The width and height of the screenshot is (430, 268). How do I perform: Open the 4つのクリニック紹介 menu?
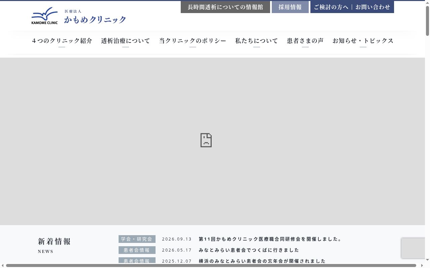(x=62, y=41)
